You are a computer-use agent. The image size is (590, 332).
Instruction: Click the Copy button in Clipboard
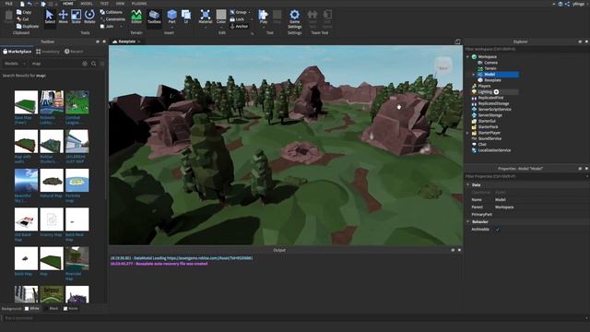tap(24, 12)
